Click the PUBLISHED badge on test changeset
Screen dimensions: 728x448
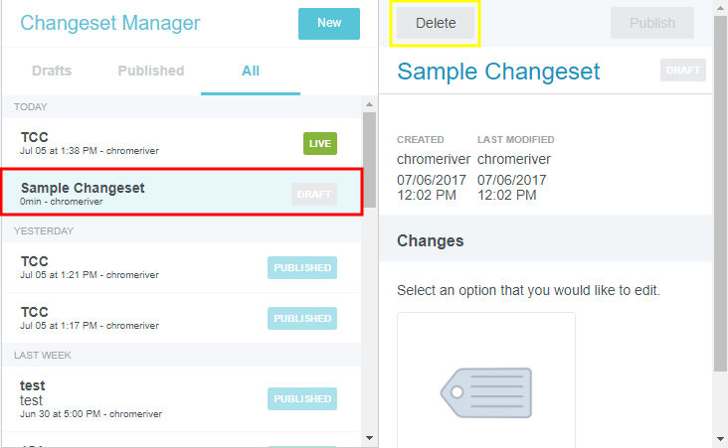coord(302,398)
